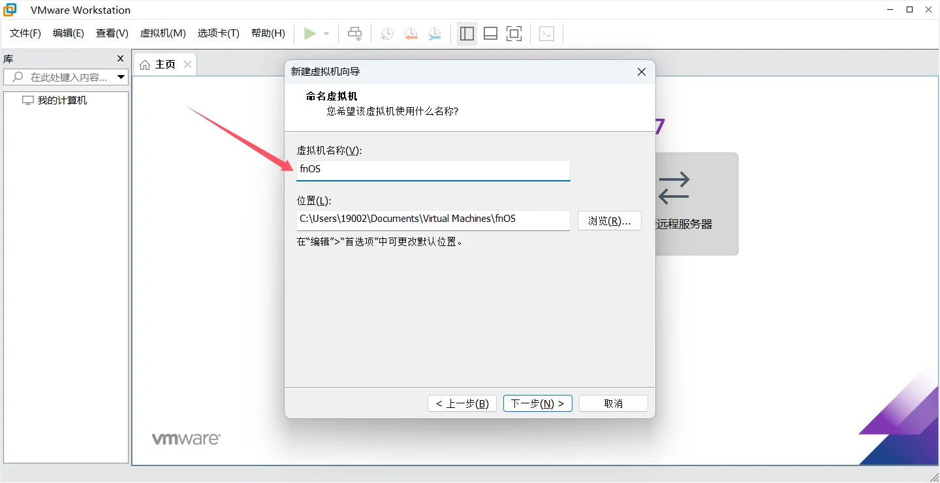The width and height of the screenshot is (940, 483).
Task: Click the 虚拟机名称 field containing fnOS
Action: (433, 170)
